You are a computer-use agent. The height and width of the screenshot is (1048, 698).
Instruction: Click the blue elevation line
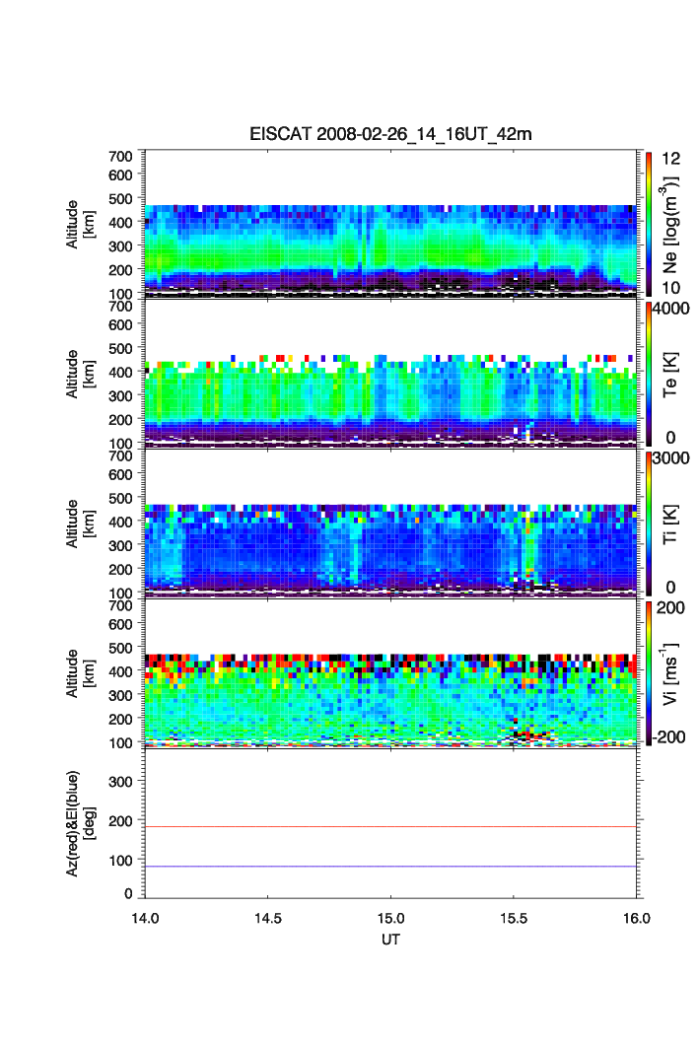pos(392,867)
